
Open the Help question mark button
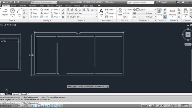pos(183,2)
